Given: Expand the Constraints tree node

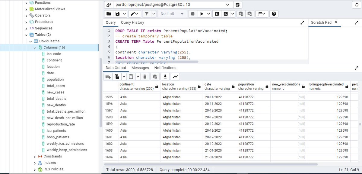Looking at the screenshot, I should 35,156.
